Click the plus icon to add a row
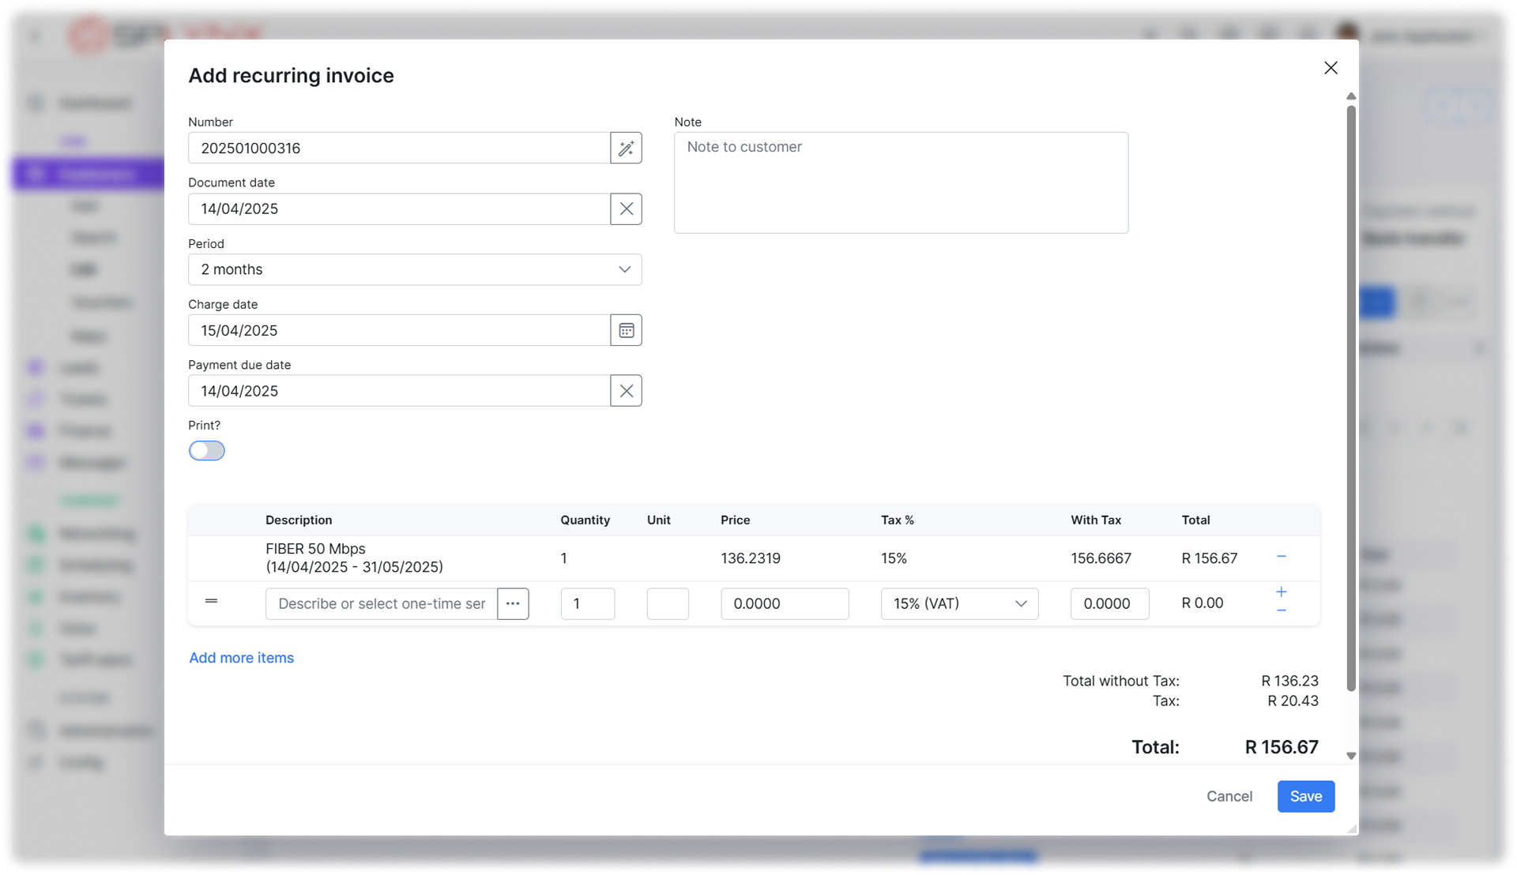This screenshot has width=1517, height=875. coord(1282,592)
